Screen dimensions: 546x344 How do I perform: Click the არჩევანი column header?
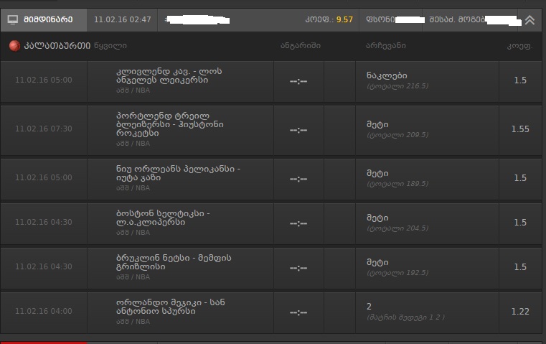386,46
